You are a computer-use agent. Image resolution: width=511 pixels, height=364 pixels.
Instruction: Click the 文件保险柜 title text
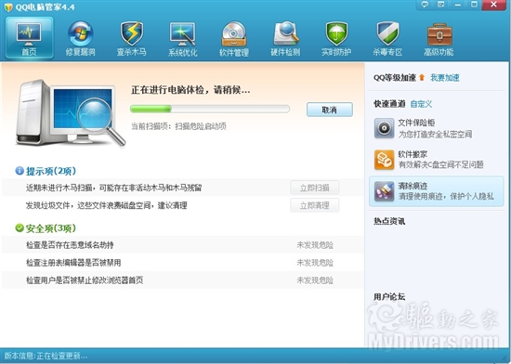click(x=416, y=123)
